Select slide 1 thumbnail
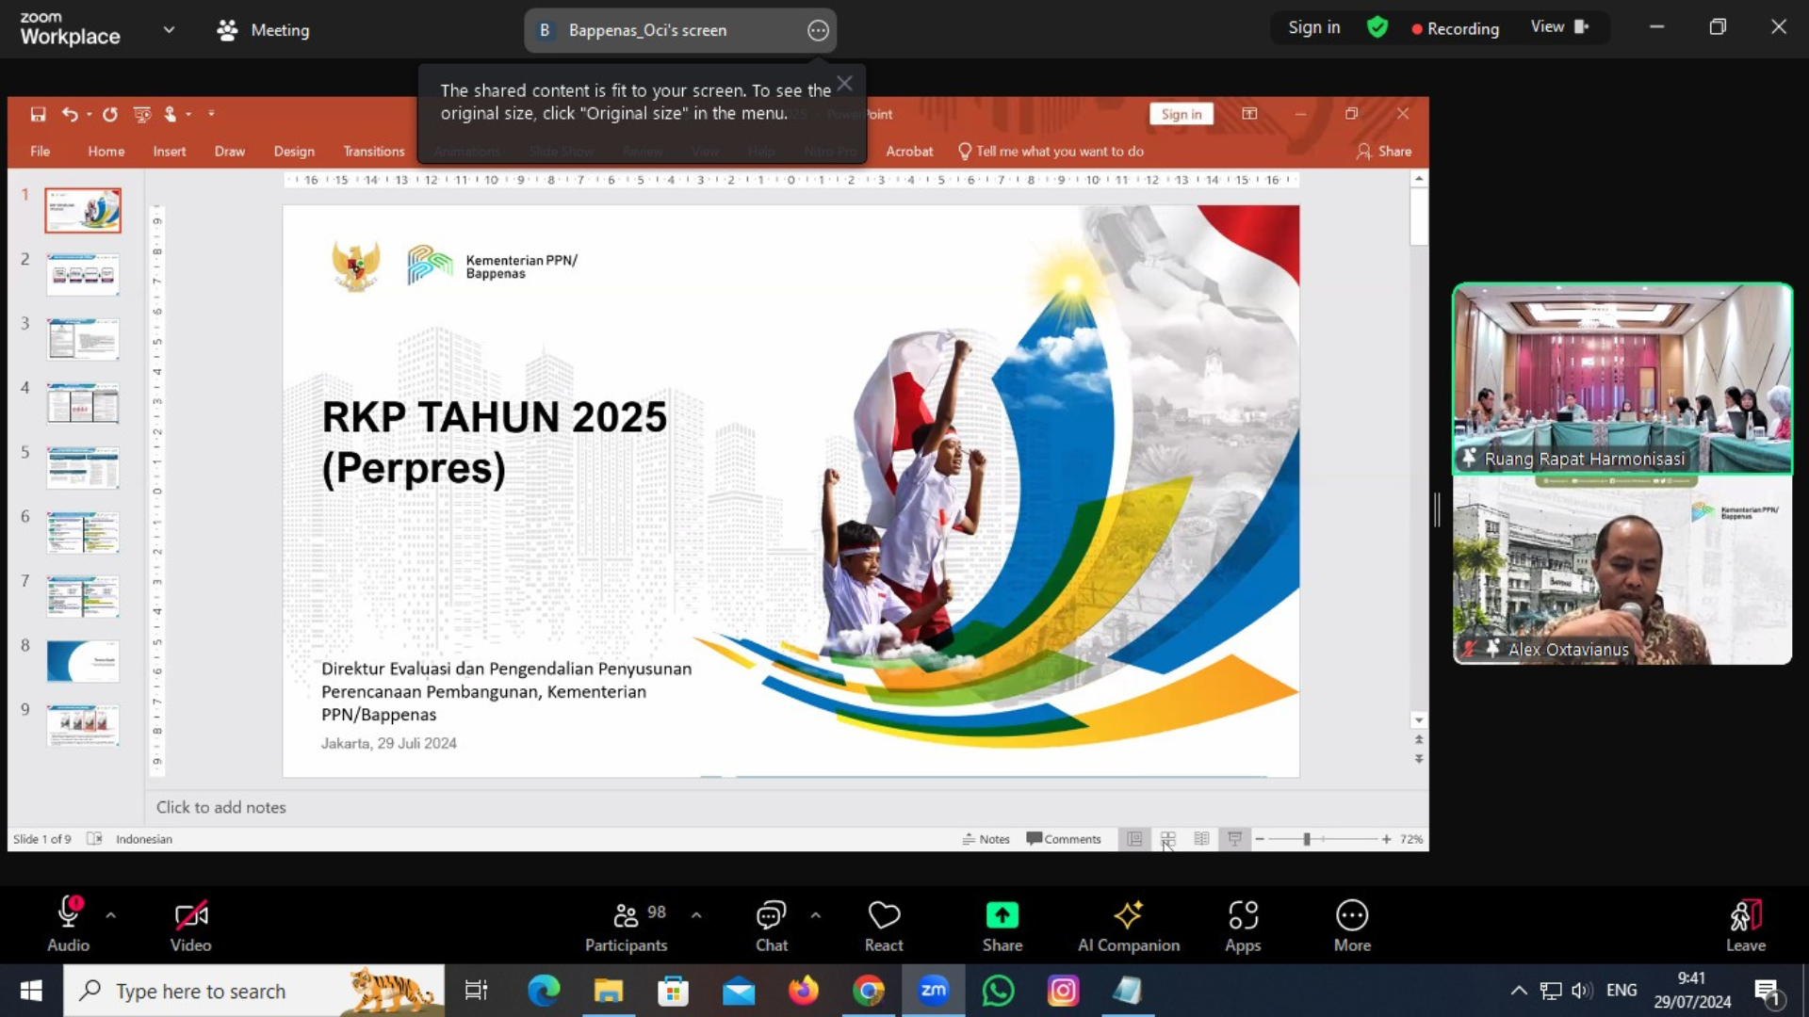The height and width of the screenshot is (1017, 1809). pyautogui.click(x=83, y=211)
